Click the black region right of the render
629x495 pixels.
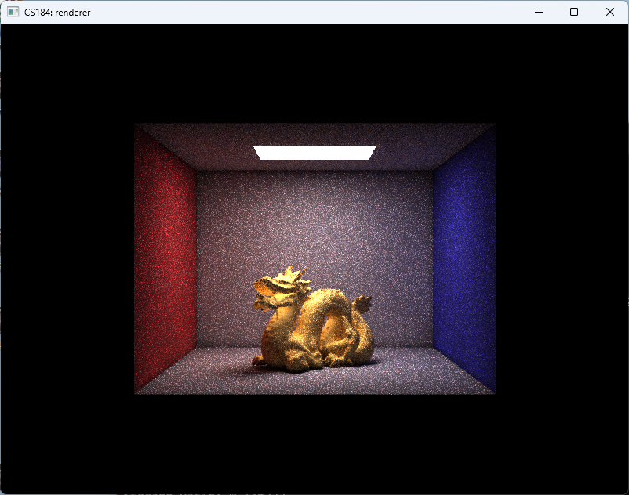click(x=561, y=258)
